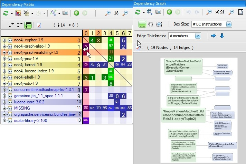Select the concurrentlinkedhashmap-lru-1.3.1 row
Image resolution: width=246 pixels, height=164 pixels.
41,90
